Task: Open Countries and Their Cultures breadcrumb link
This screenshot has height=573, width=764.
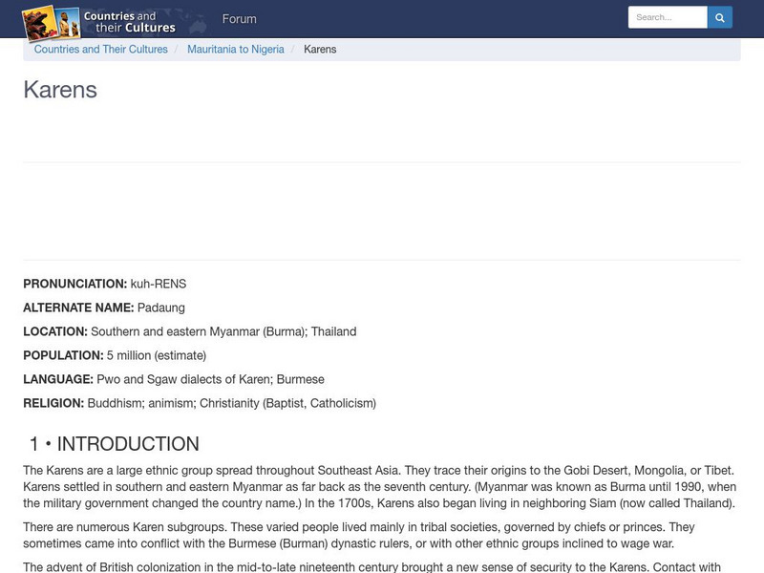Action: 101,50
